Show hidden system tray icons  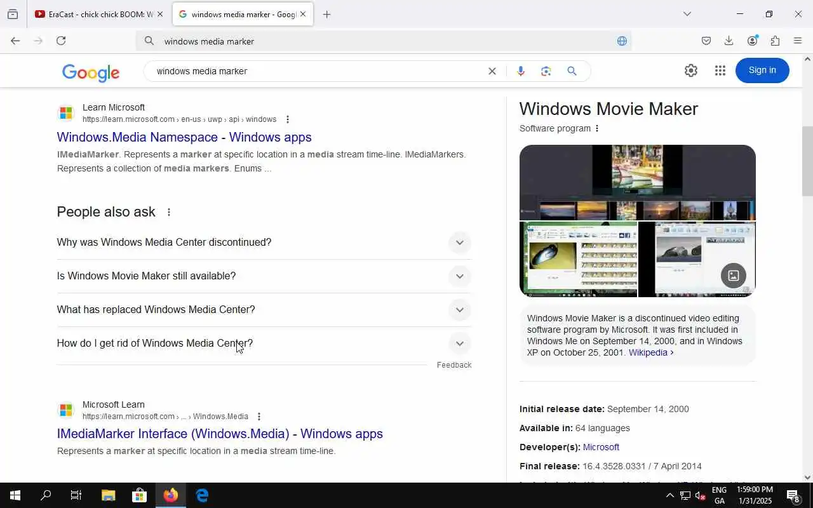[669, 495]
